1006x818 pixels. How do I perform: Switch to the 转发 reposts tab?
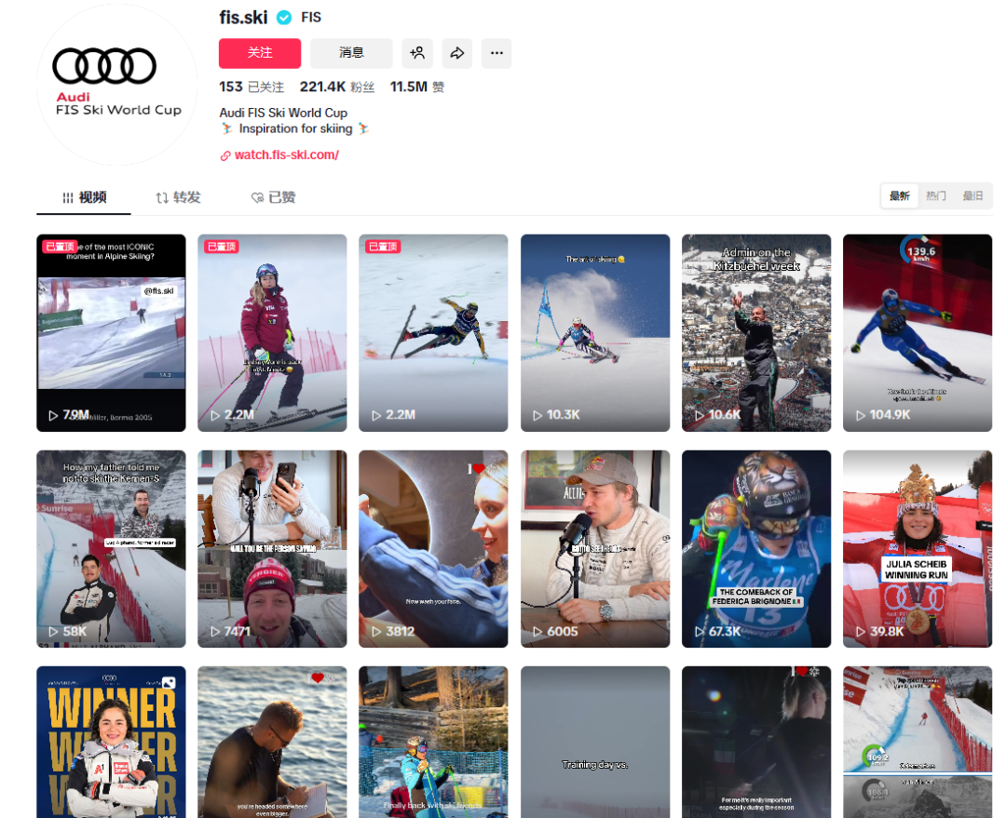tap(178, 197)
